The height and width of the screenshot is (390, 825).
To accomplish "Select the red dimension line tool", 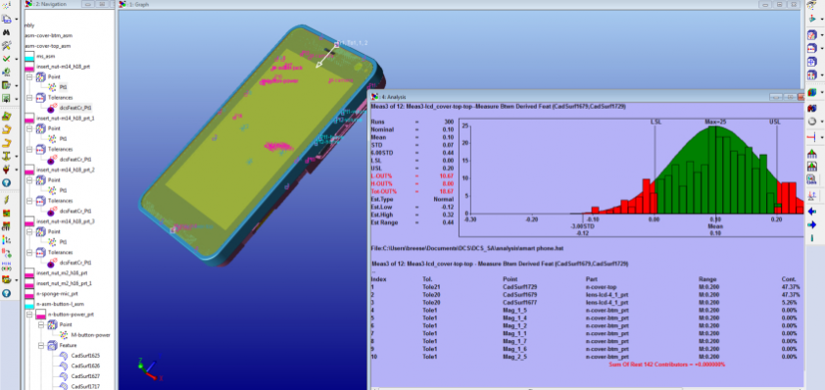I will coord(811,137).
